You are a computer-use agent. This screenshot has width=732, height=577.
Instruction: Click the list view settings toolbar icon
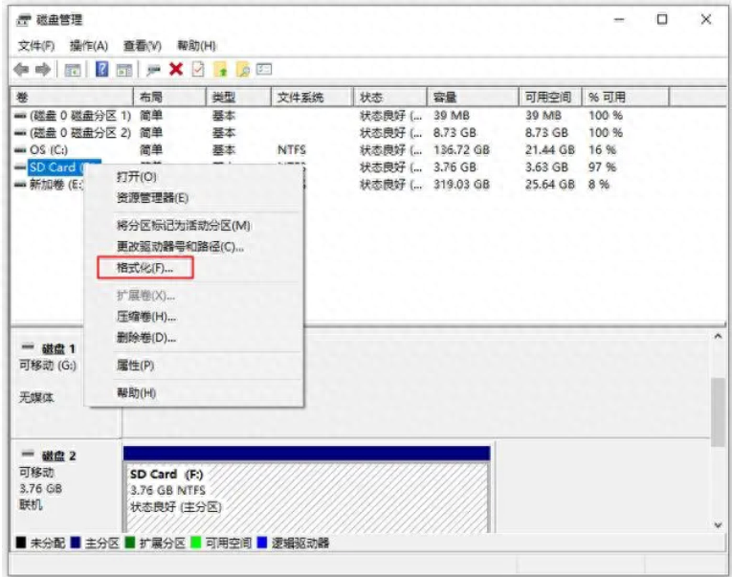pos(264,70)
